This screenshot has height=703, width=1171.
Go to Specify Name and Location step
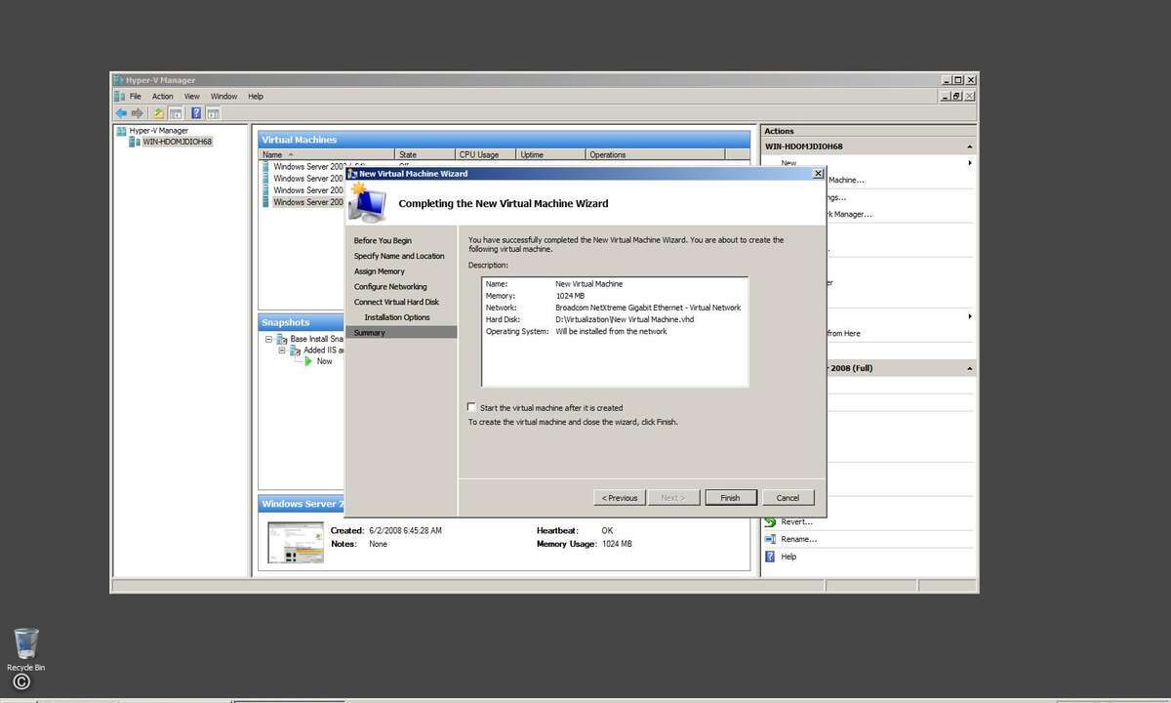[399, 256]
